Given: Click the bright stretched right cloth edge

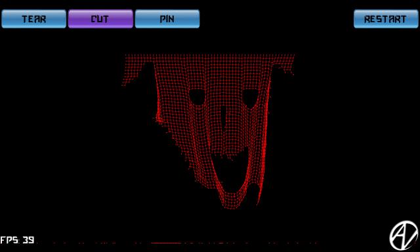Looking at the screenshot, I should (x=266, y=128).
